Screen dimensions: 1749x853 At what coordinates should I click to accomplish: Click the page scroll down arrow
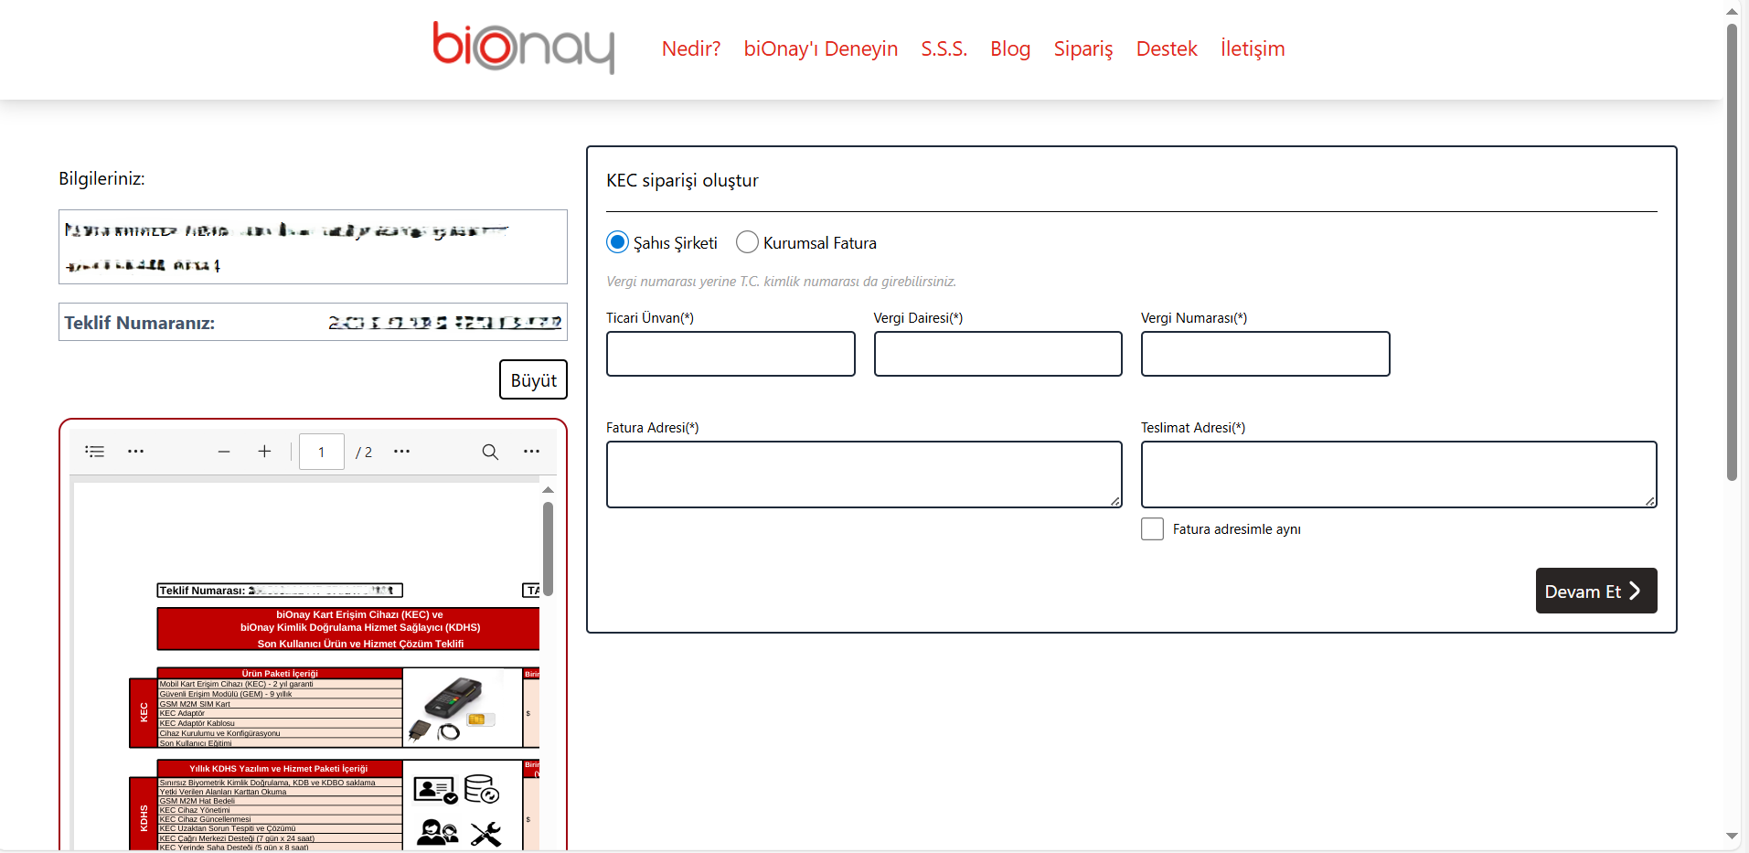[x=1732, y=836]
